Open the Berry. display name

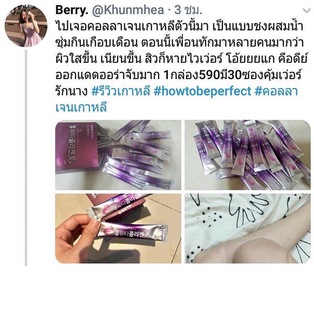pos(72,10)
